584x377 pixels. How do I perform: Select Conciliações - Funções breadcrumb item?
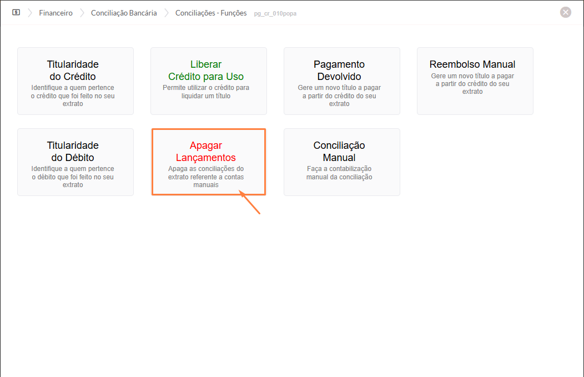click(211, 13)
